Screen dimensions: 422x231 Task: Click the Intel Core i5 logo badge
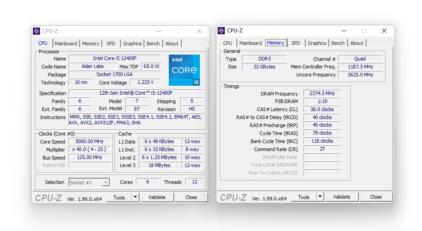coord(184,70)
